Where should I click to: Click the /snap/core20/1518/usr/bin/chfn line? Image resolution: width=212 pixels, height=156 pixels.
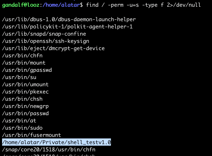[x=49, y=150]
